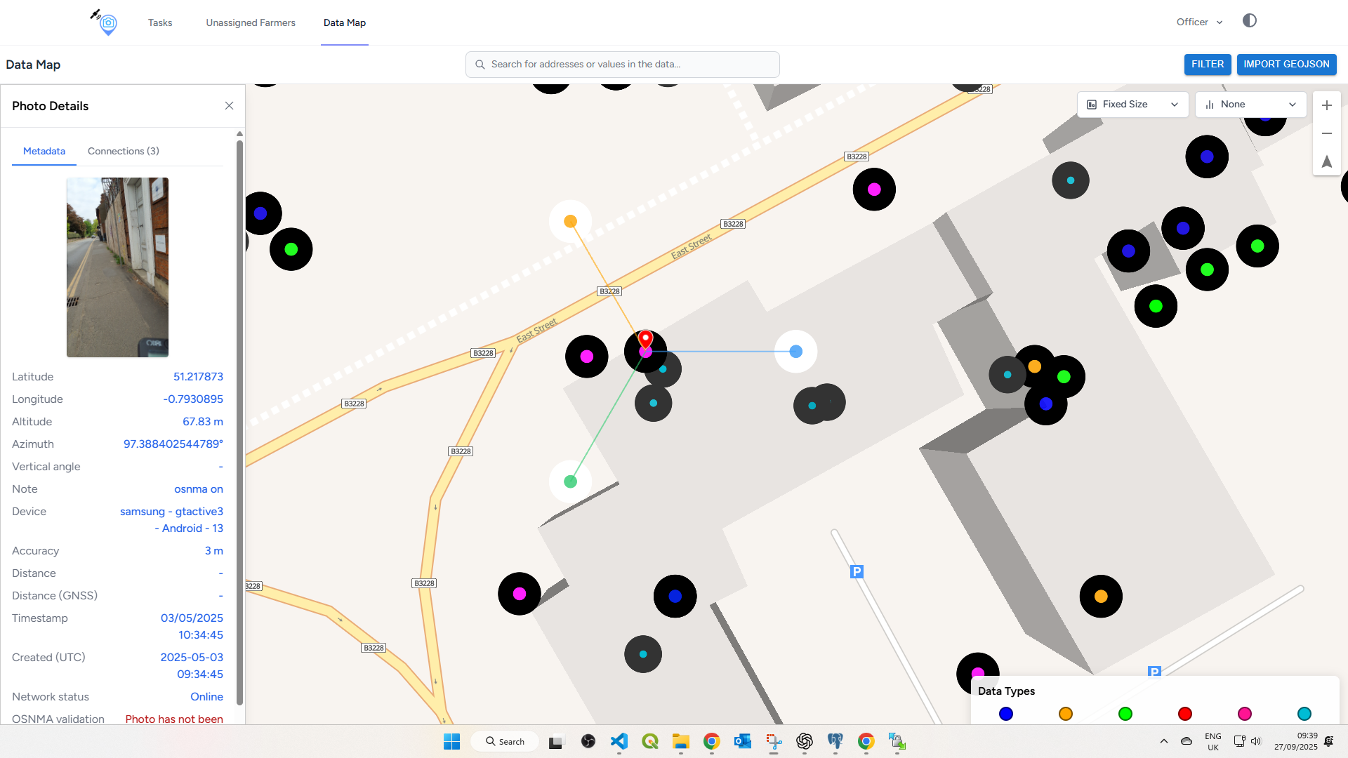Screen dimensions: 1348x758
Task: Expand the Fixed Size dropdown
Action: click(x=1132, y=105)
